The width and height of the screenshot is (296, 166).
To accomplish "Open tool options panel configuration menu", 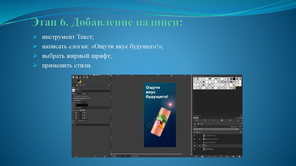I will [109, 85].
